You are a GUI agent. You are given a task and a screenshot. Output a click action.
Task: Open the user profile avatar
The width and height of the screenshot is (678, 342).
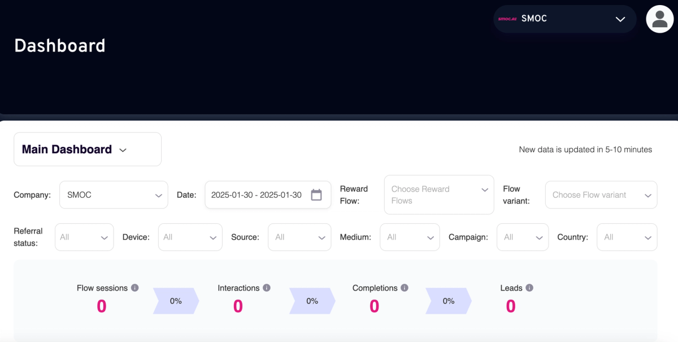point(660,19)
